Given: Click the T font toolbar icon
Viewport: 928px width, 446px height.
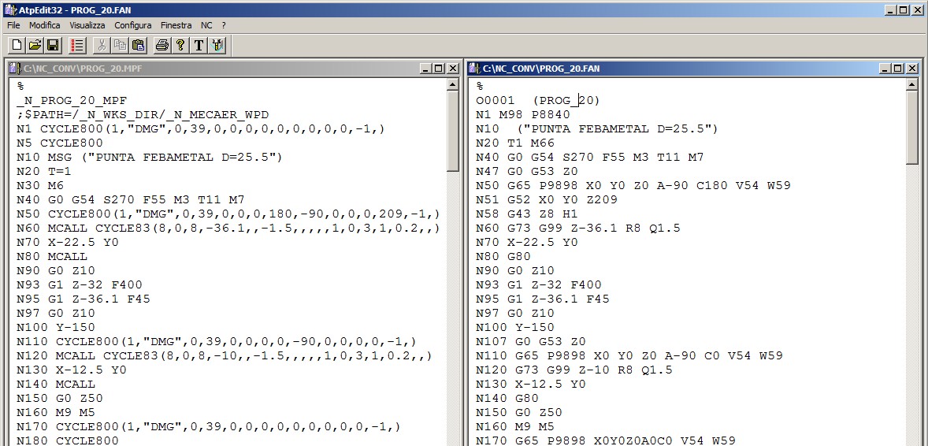Looking at the screenshot, I should tap(199, 45).
